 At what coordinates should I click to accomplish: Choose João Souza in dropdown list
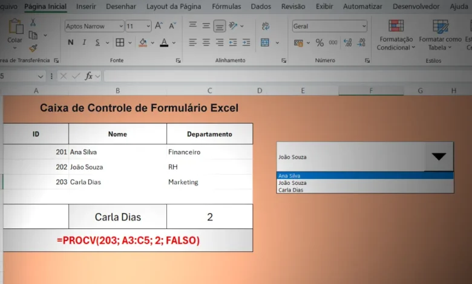click(x=365, y=182)
